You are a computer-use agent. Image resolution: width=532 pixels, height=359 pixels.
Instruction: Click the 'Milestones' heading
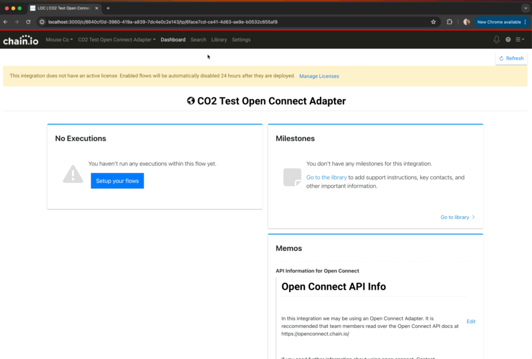tap(295, 139)
